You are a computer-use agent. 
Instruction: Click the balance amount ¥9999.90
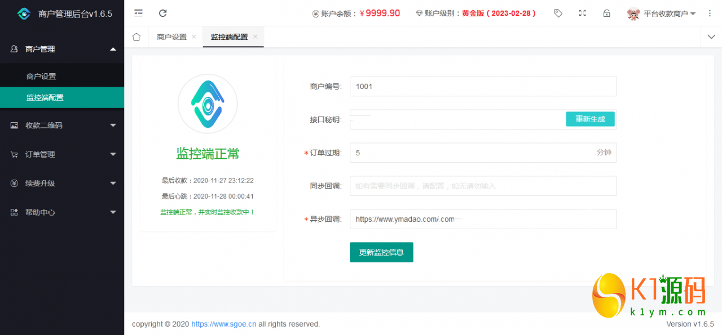tap(380, 14)
